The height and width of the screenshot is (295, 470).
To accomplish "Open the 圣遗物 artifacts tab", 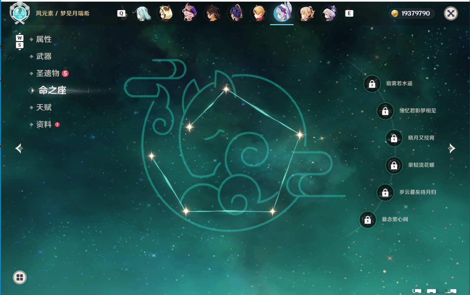I will click(48, 73).
